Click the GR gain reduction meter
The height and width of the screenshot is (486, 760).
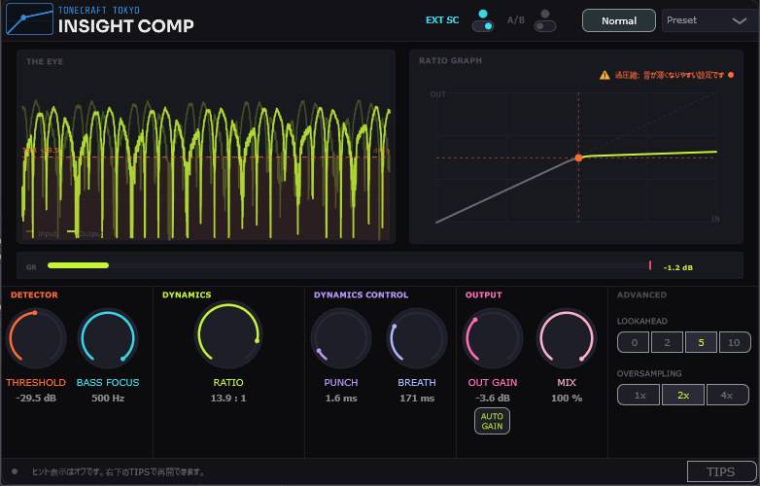pyautogui.click(x=350, y=265)
